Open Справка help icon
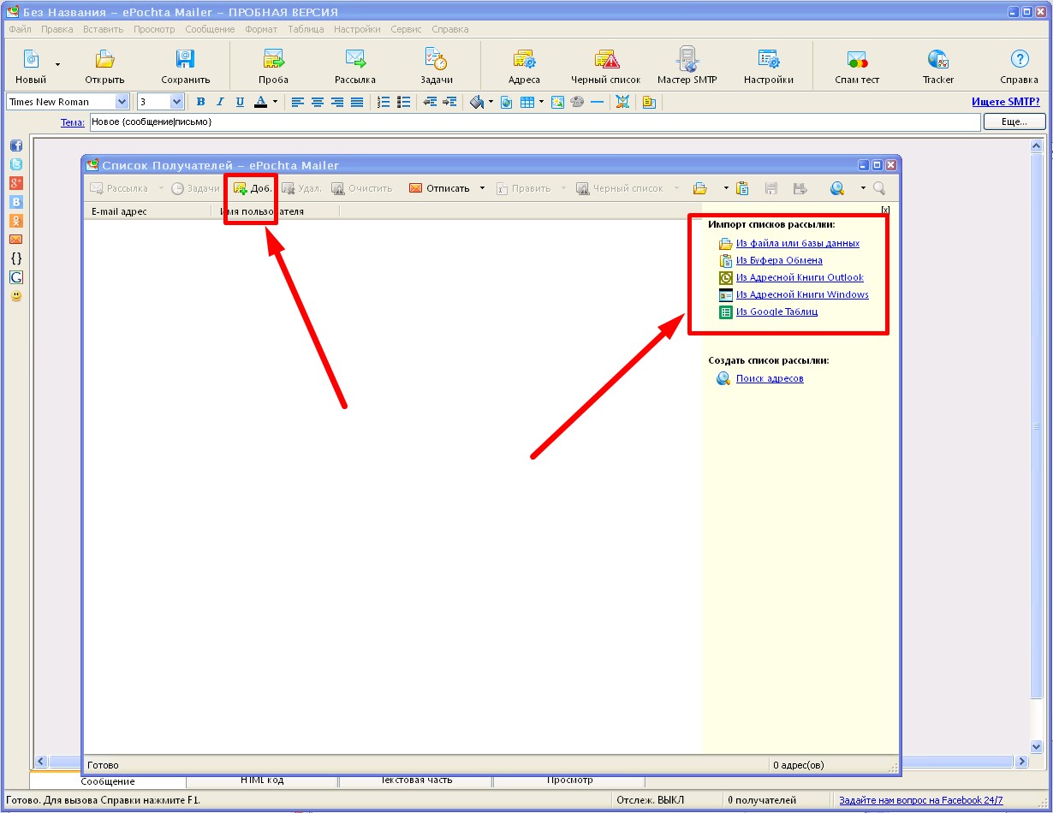The height and width of the screenshot is (813, 1053). (x=1019, y=59)
